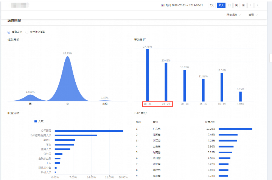Viewport: 272px width, 180px height.
Task: Choose the 周 granularity button
Action: point(236,5)
